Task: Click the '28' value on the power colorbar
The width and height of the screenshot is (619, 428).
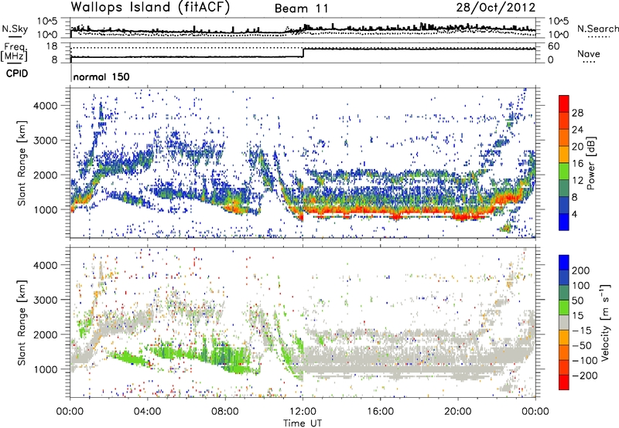Action: (577, 113)
